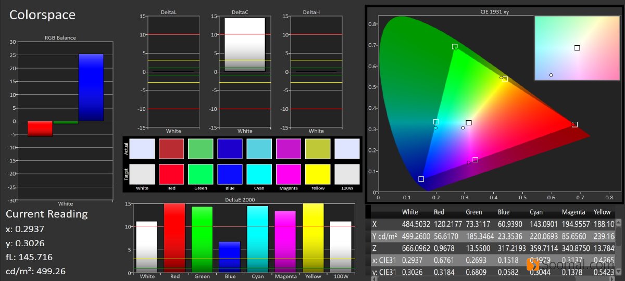
Task: Select the Y cd/m² row header
Action: [384, 235]
